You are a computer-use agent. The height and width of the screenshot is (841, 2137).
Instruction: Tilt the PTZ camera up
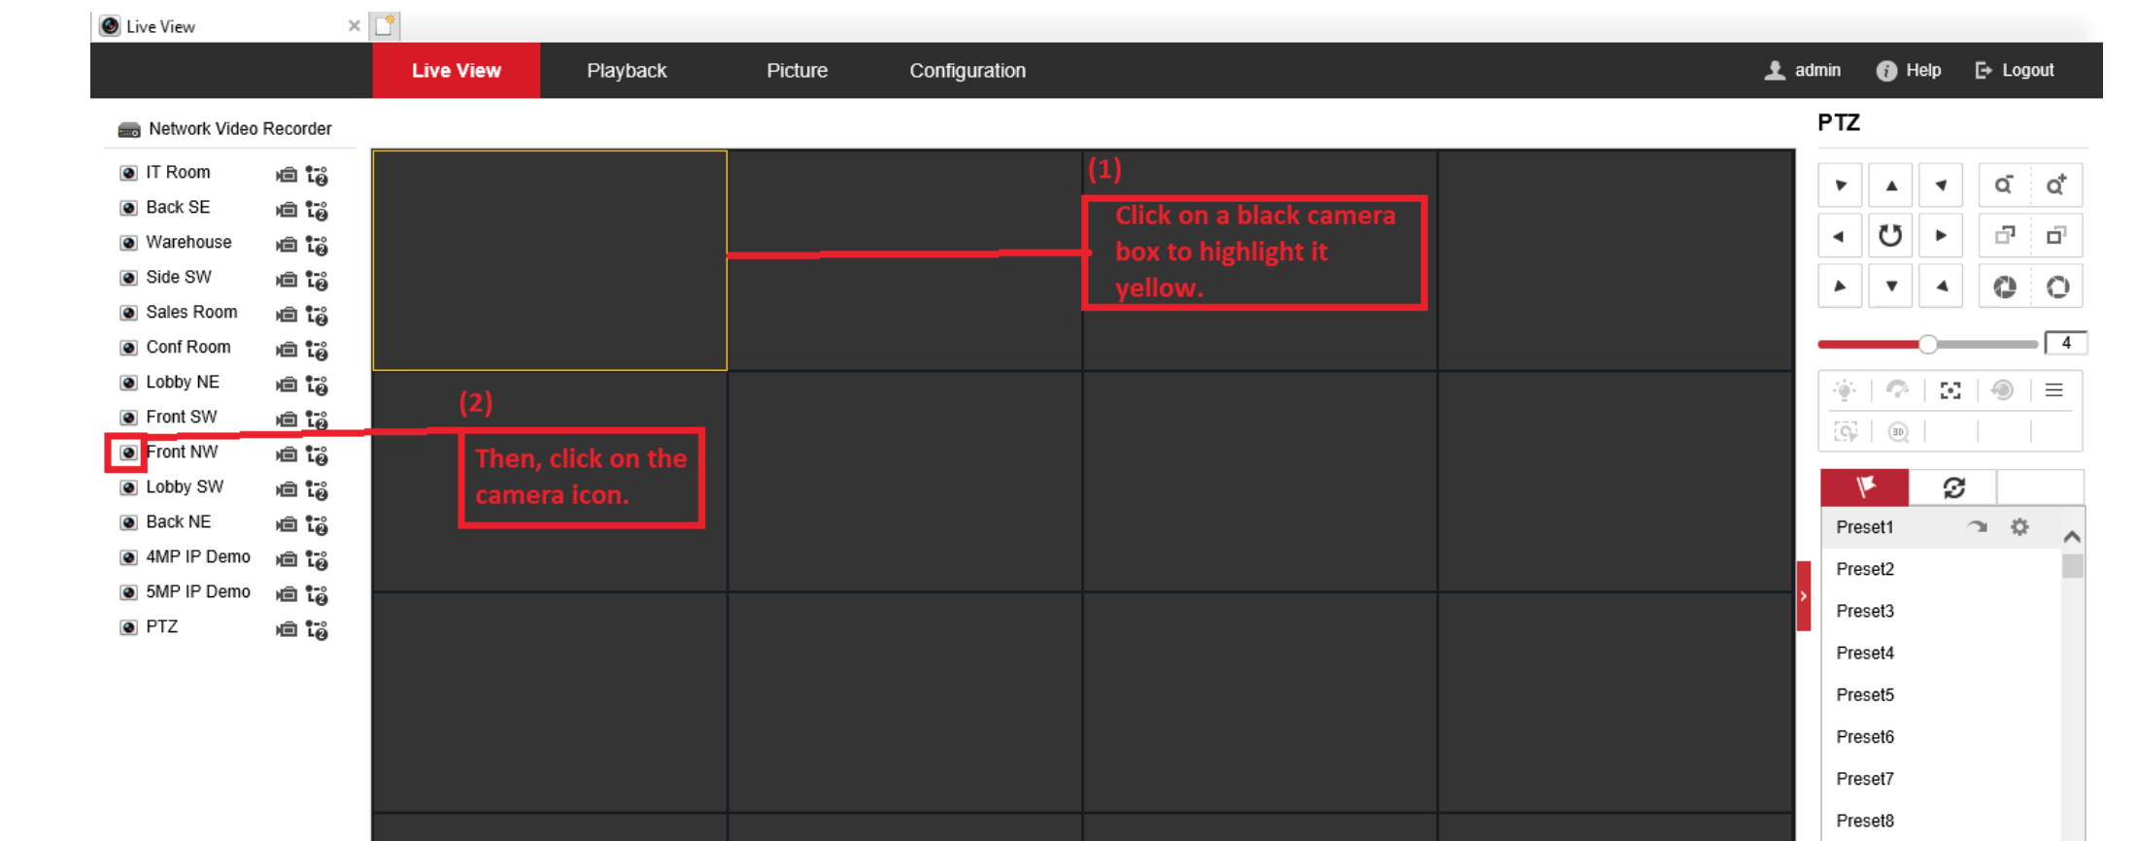click(x=1890, y=185)
